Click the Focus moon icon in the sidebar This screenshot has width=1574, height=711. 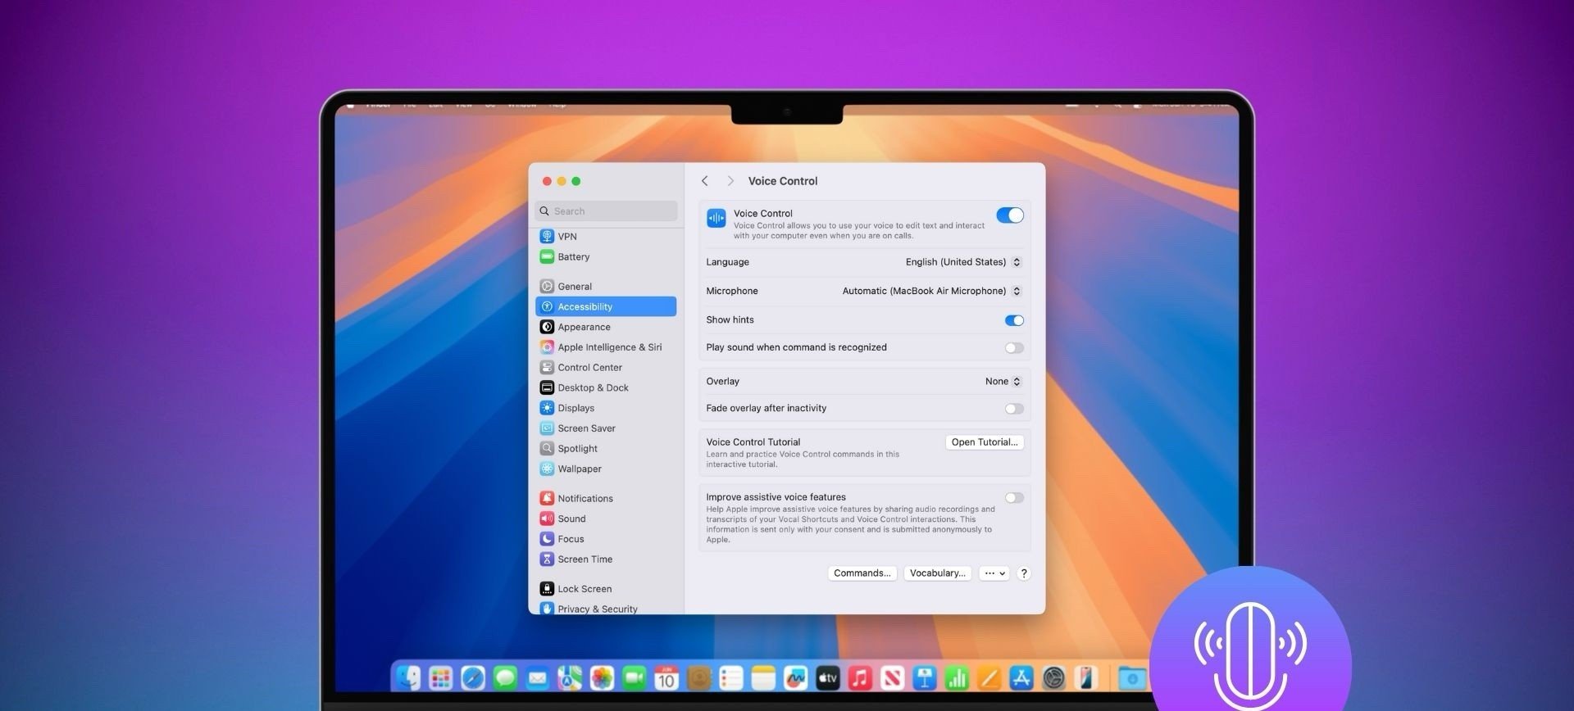coord(547,539)
